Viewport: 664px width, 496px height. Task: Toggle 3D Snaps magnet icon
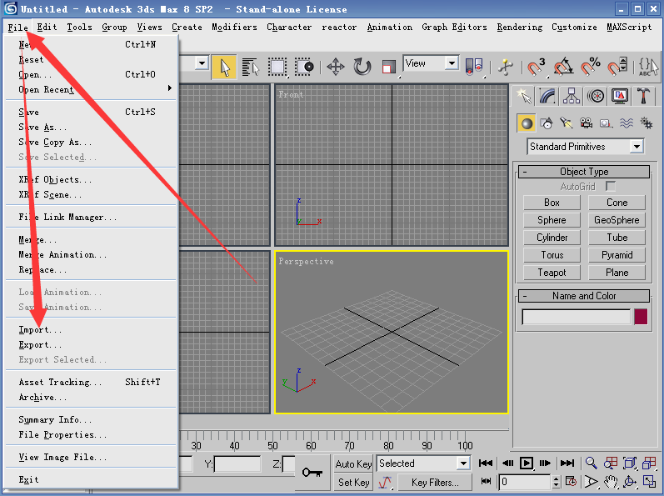point(536,67)
